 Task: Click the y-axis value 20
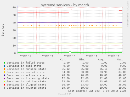14,38
